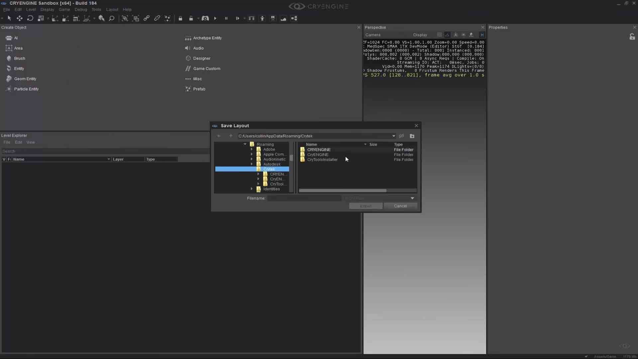638x359 pixels.
Task: Open the Filename dropdown in Save Layout
Action: point(412,198)
